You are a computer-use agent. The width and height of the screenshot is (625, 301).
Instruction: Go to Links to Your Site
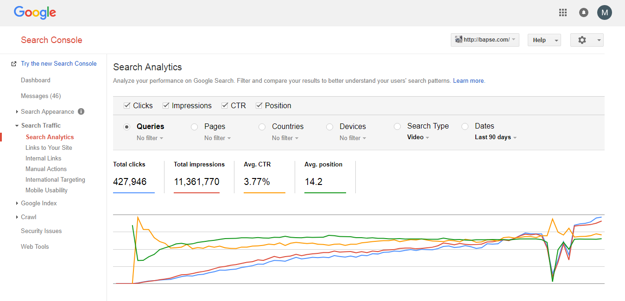pyautogui.click(x=49, y=147)
